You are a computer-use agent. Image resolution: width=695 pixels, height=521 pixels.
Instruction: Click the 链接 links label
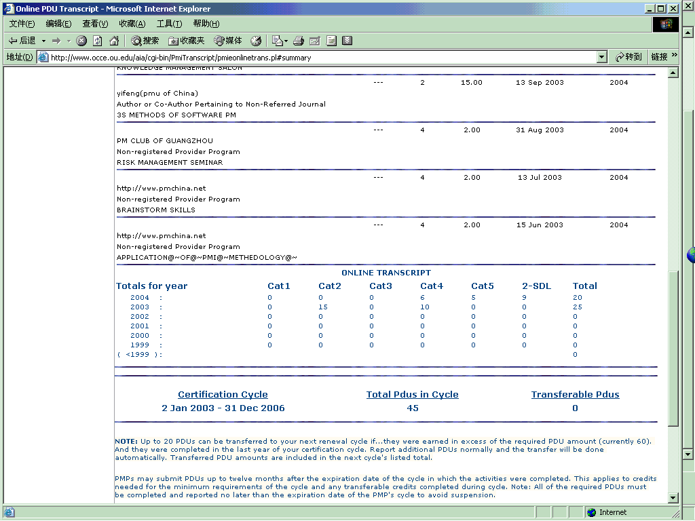(x=659, y=57)
